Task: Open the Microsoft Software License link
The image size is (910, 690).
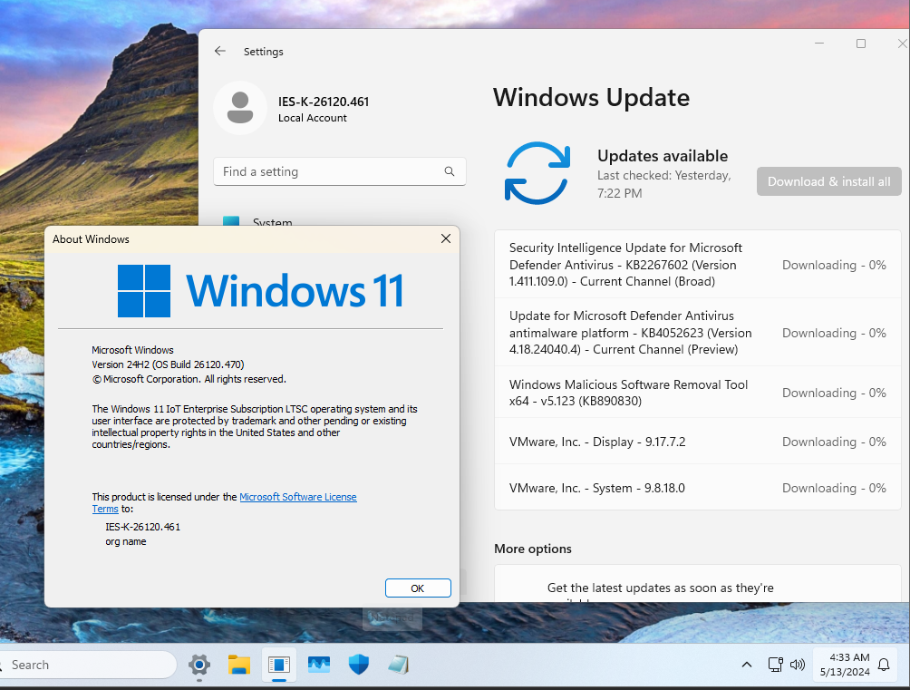Action: [x=297, y=497]
